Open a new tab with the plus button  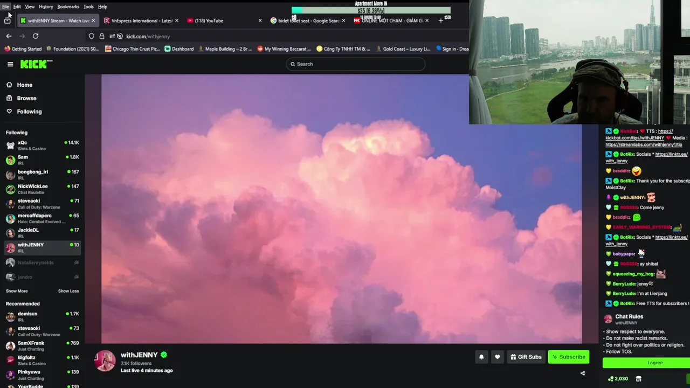[x=440, y=20]
